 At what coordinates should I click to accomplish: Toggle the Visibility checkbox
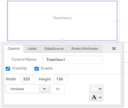point(8,69)
